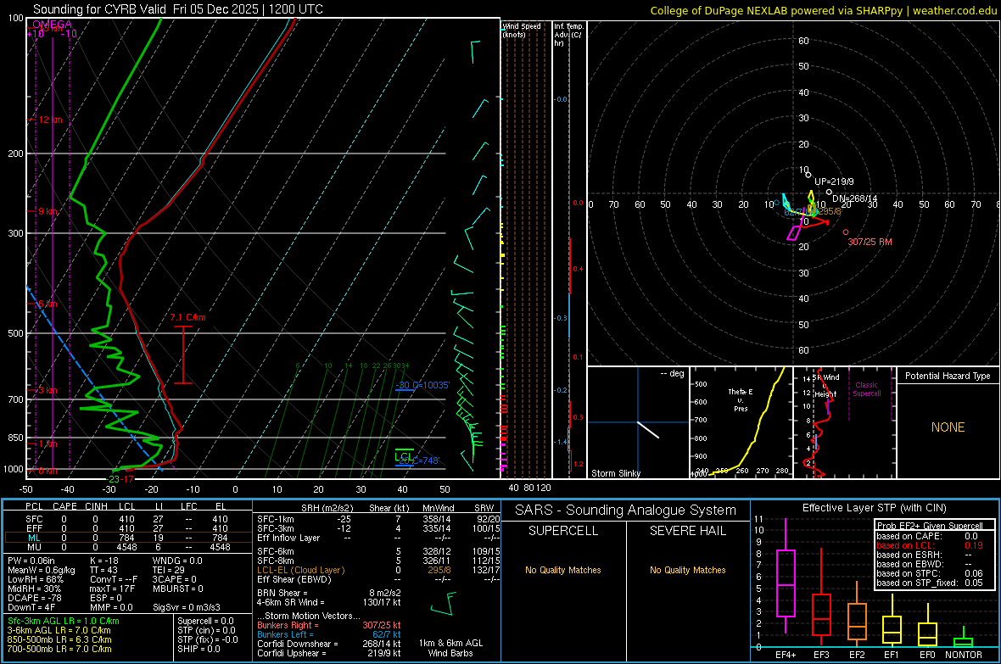Click the 'SRH (m2/s2)' column header

tap(327, 508)
